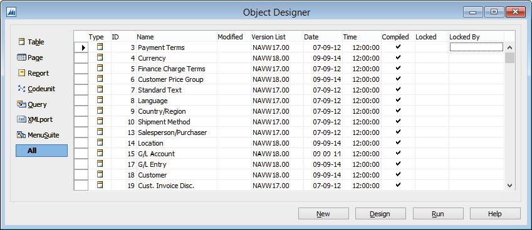The height and width of the screenshot is (230, 532).
Task: Click the Run button
Action: 438,214
